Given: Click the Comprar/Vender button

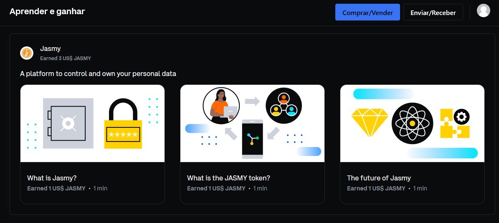Looking at the screenshot, I should click(367, 12).
